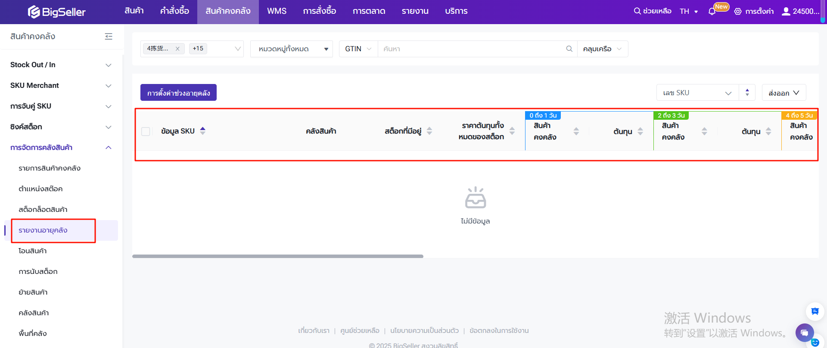Open การสั่งซื้อ top menu
This screenshot has width=827, height=348.
[320, 11]
